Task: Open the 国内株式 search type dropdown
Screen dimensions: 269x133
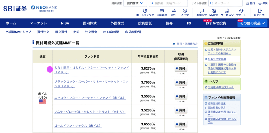Action: (135, 3)
